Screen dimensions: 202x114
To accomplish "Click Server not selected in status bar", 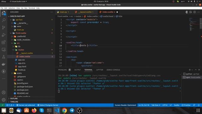I will 26,105.
